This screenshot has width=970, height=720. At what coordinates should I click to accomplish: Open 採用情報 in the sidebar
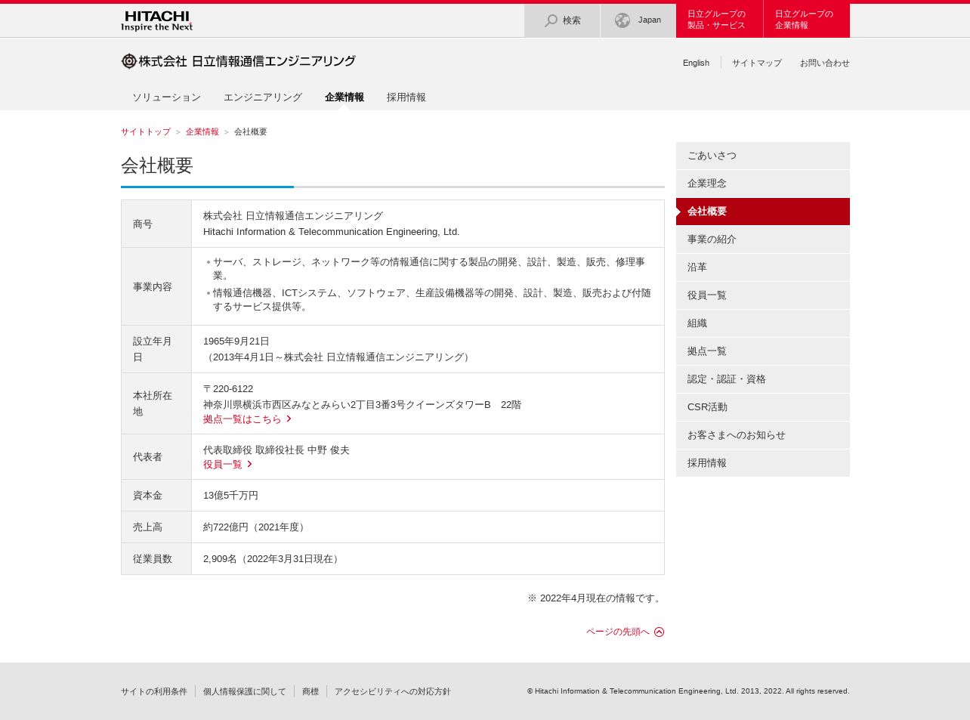point(763,463)
